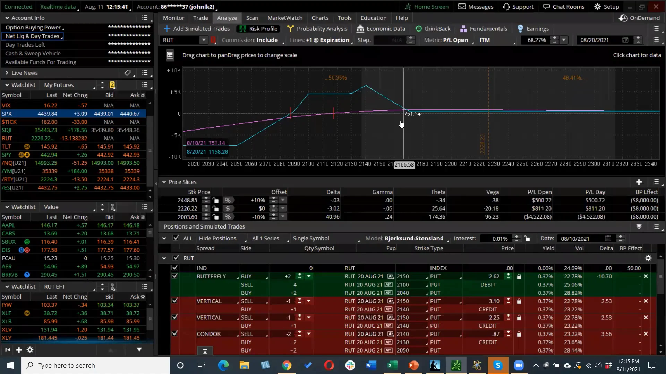Uncheck the IND row checkbox

(174, 268)
